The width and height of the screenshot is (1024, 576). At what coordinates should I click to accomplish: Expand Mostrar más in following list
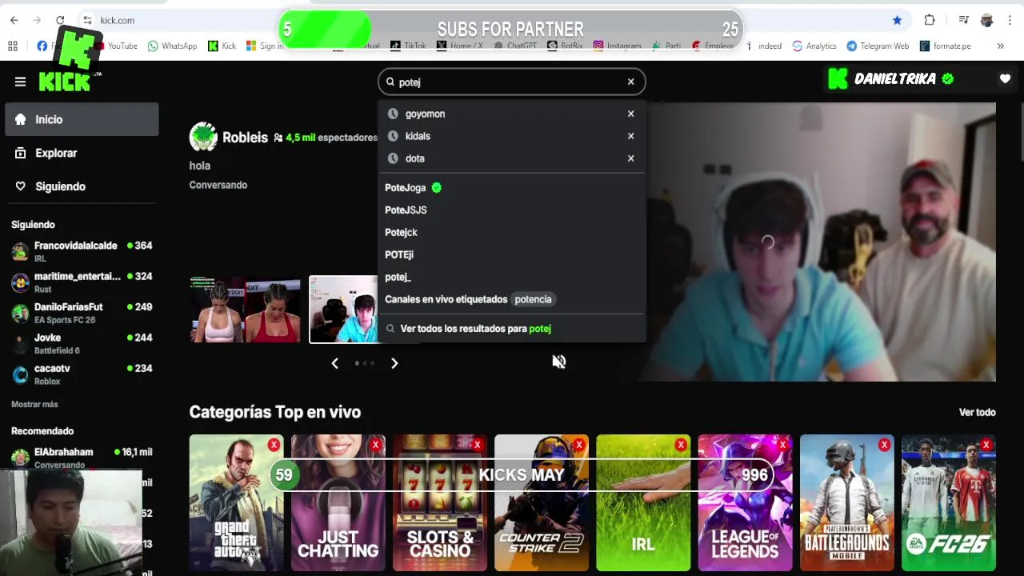(34, 404)
